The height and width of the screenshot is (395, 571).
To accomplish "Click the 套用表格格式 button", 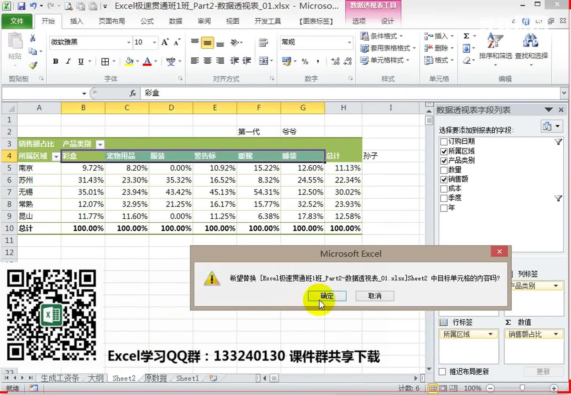I will pos(388,48).
